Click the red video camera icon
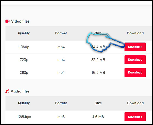Viewport: 153px width, 125px height. (8, 21)
